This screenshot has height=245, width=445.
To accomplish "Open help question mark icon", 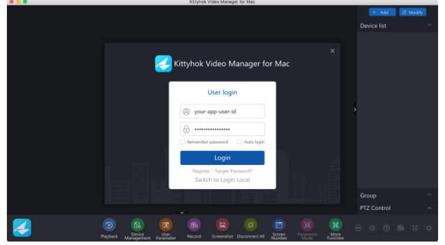I will (386, 228).
